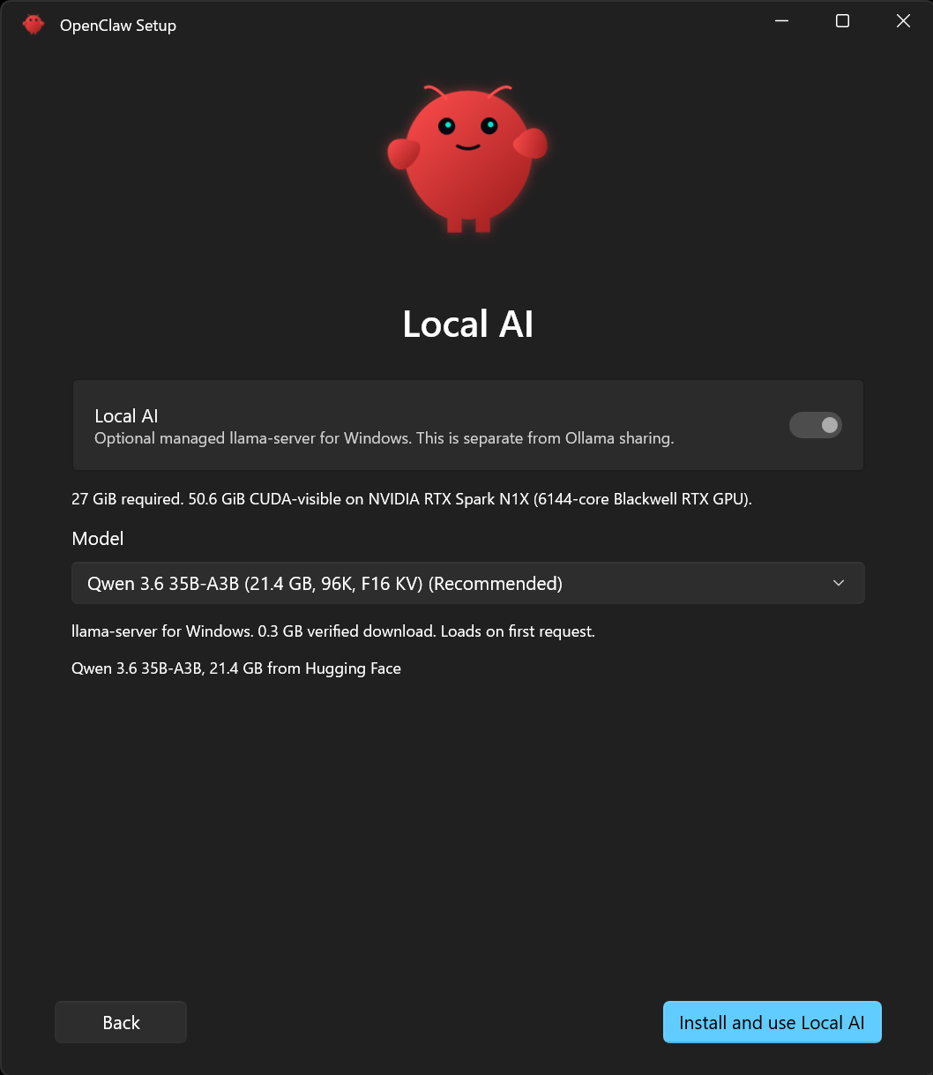The image size is (933, 1075).
Task: Maximize the OpenClaw Setup window
Action: 842,21
